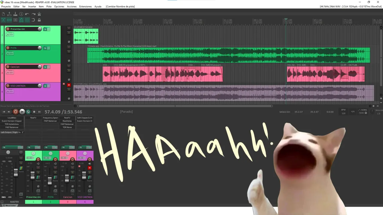Toggle Envelope points move-with-items icon

(x=21, y=20)
